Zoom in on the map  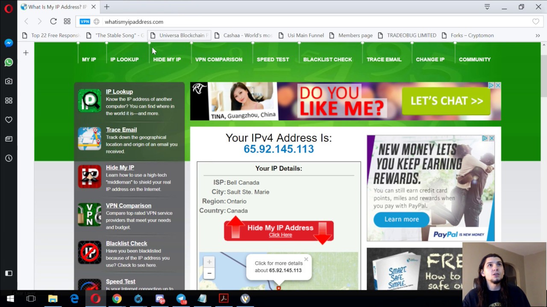pos(209,262)
